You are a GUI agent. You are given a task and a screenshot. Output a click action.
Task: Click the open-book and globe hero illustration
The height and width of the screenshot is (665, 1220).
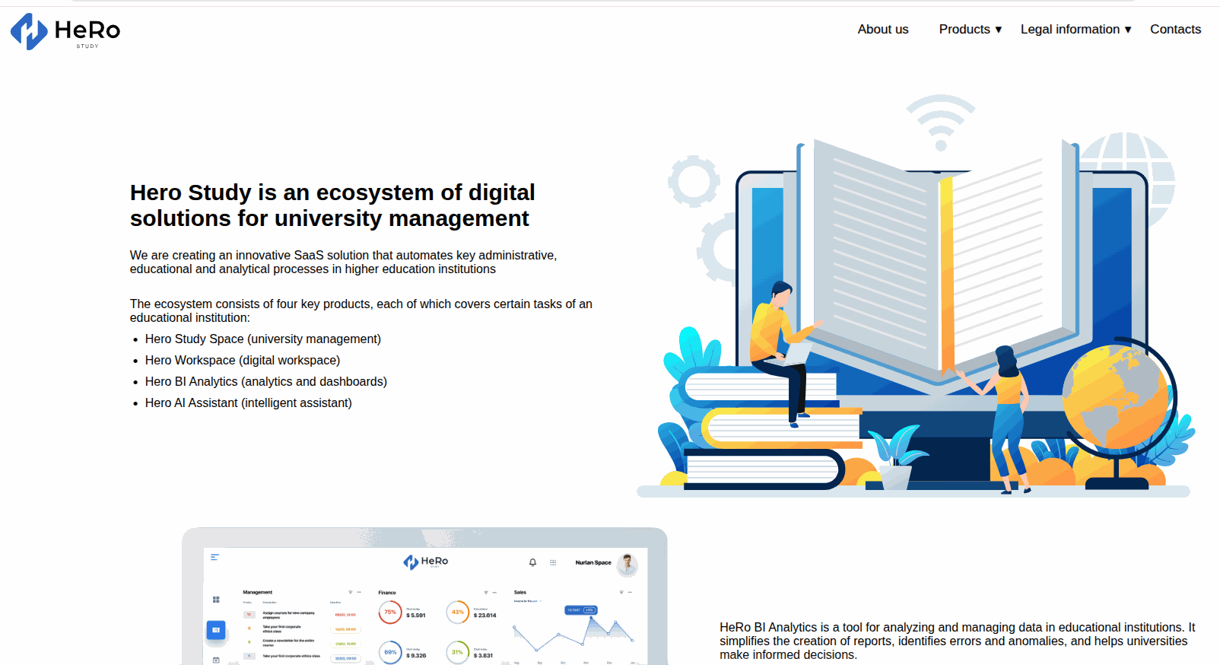915,296
